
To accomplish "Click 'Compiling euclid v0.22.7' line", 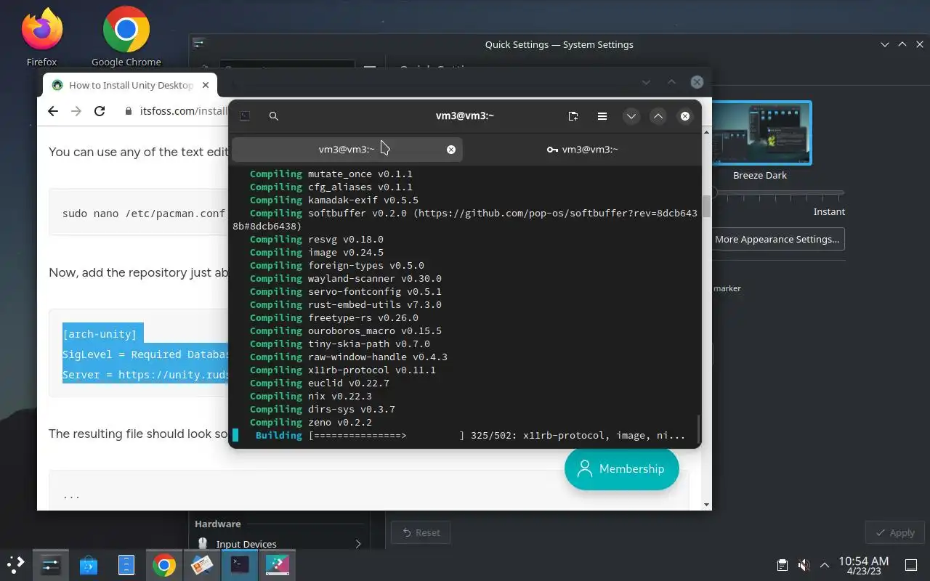I will [320, 383].
